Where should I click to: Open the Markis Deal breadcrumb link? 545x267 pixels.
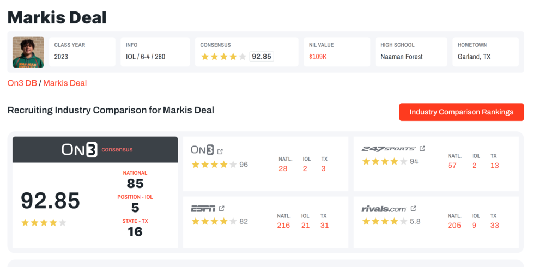coord(65,83)
